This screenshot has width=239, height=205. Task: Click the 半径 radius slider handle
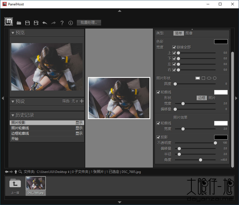pos(179,154)
